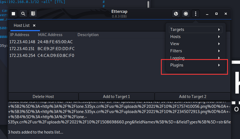Image resolution: width=240 pixels, height=139 pixels.
Task: Click the scan for hosts magnifier icon
Action: pyautogui.click(x=23, y=14)
